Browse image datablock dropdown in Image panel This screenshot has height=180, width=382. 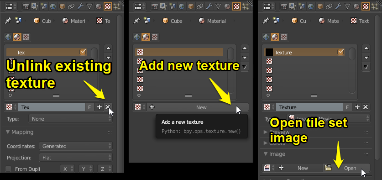pyautogui.click(x=269, y=168)
